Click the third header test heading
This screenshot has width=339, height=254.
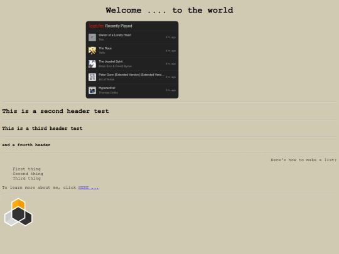(x=42, y=129)
